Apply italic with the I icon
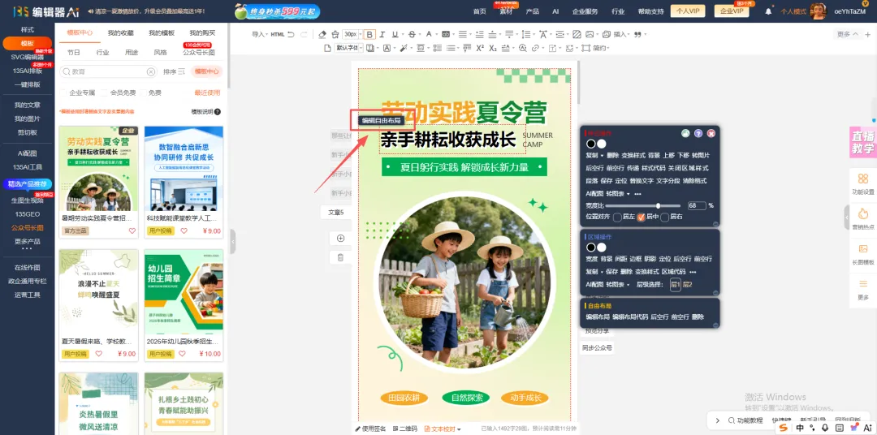This screenshot has height=435, width=877. click(382, 35)
